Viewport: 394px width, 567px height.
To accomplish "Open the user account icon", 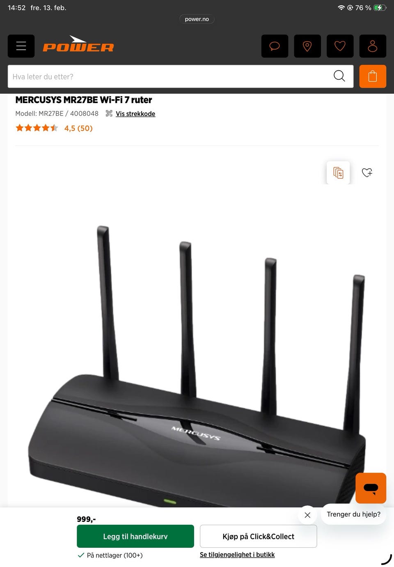I will [373, 46].
